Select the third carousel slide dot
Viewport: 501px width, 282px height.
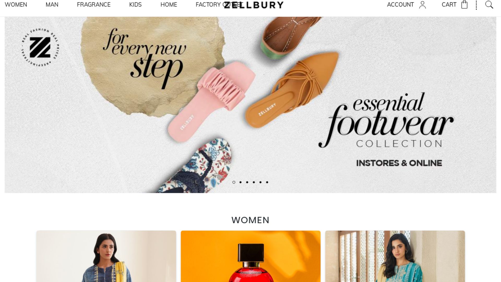(x=247, y=182)
